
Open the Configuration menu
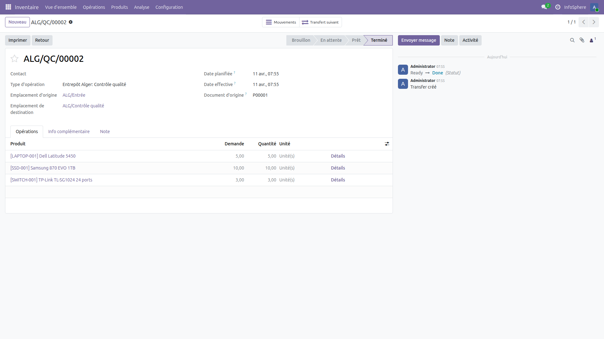point(169,7)
